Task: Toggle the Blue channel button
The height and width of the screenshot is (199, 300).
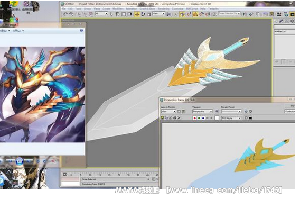Action: pos(203,118)
